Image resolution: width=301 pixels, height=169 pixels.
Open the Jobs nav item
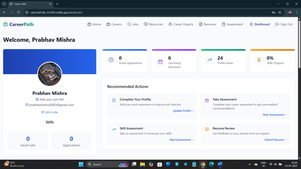point(133,24)
